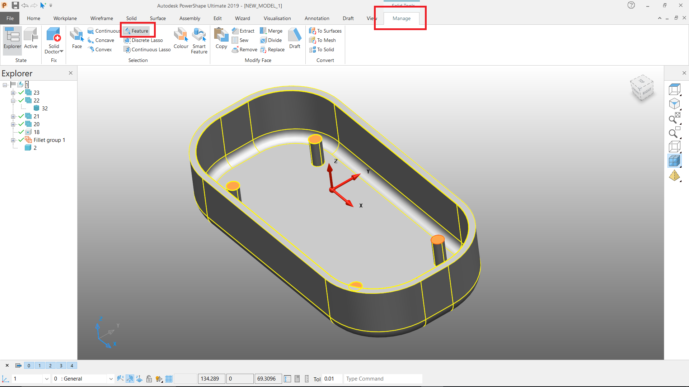Open the Surface ribbon tab
Image resolution: width=689 pixels, height=387 pixels.
click(x=158, y=18)
